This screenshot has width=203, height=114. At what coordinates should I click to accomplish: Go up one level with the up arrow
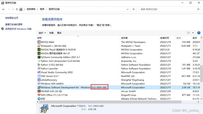pyautogui.click(x=17, y=9)
